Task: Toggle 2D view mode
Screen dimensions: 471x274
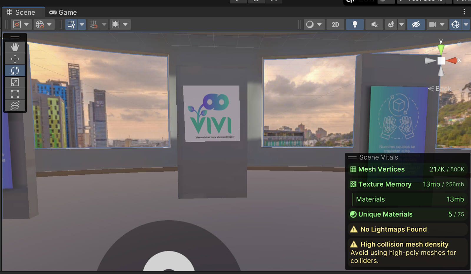Action: [335, 24]
